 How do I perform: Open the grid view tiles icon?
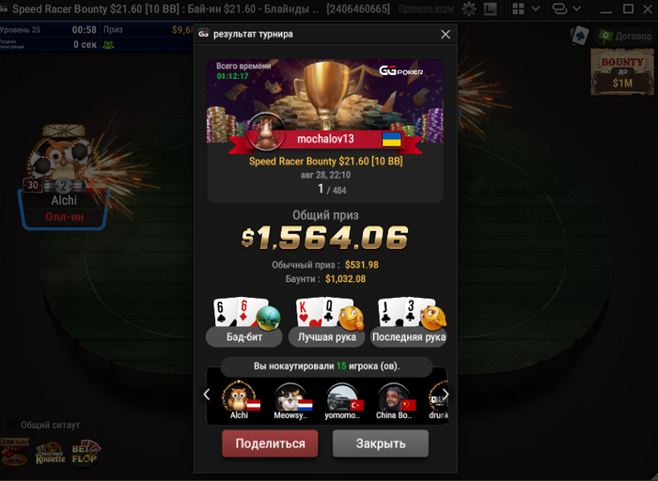(x=519, y=8)
